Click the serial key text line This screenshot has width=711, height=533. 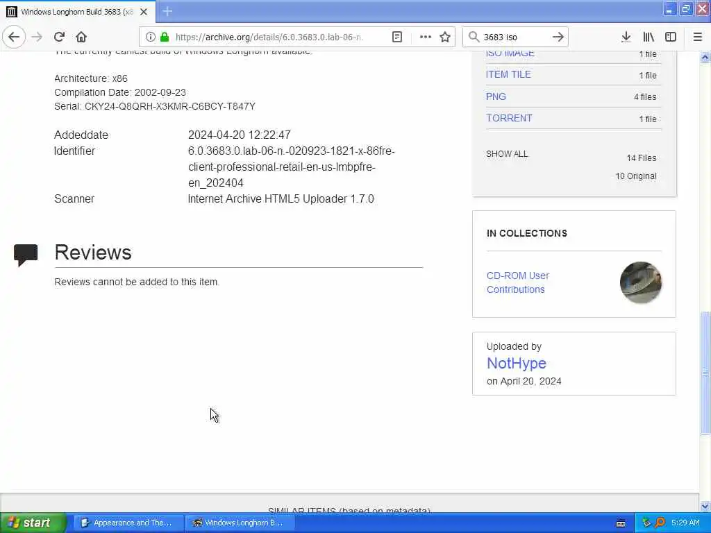[155, 106]
